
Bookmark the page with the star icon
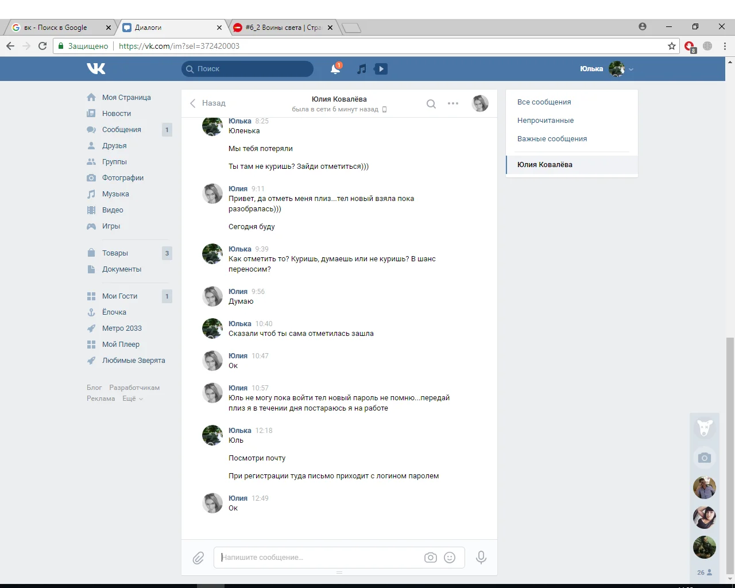pos(671,45)
